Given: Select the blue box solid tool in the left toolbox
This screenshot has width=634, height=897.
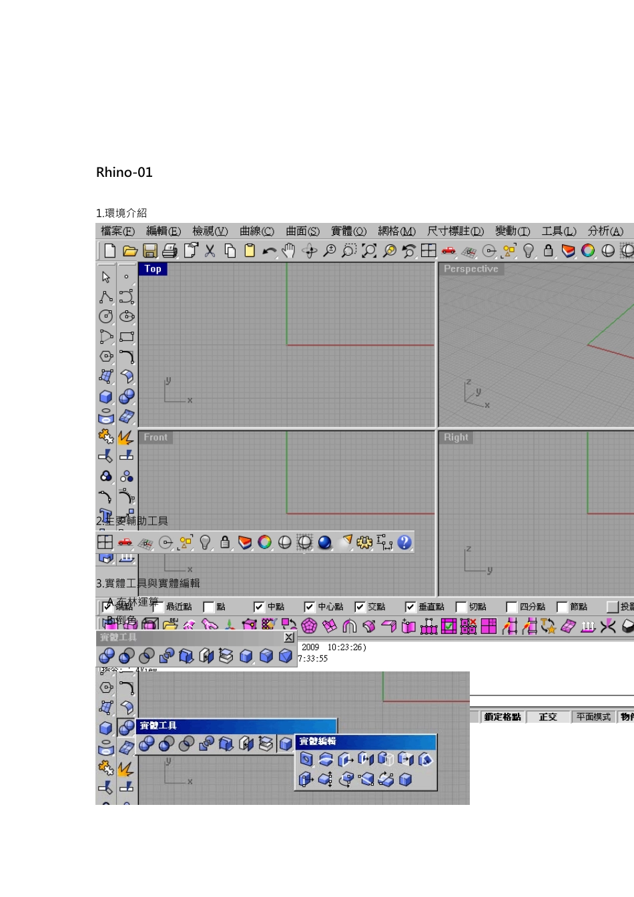Looking at the screenshot, I should click(106, 396).
